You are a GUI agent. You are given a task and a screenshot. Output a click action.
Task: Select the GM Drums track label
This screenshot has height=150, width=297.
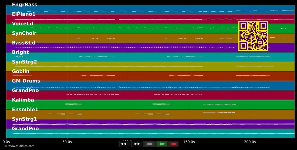(x=26, y=81)
